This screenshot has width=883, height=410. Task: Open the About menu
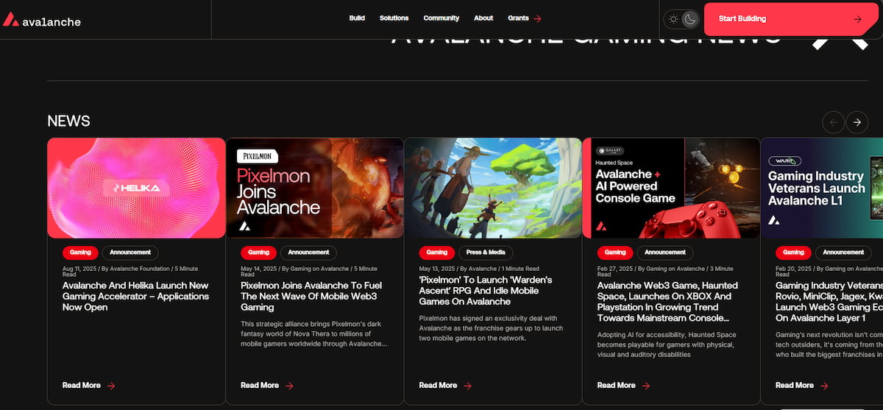pyautogui.click(x=483, y=18)
